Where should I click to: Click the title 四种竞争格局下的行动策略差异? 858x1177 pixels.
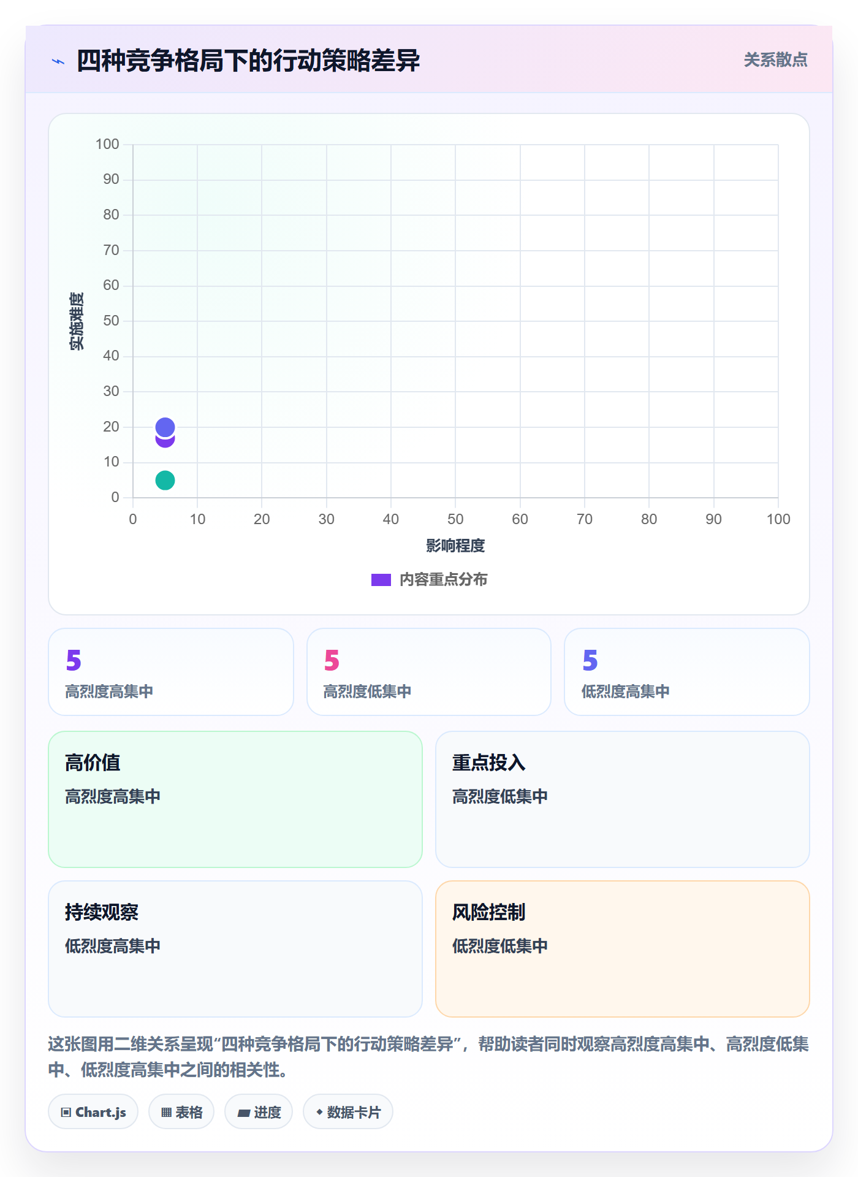[x=248, y=61]
